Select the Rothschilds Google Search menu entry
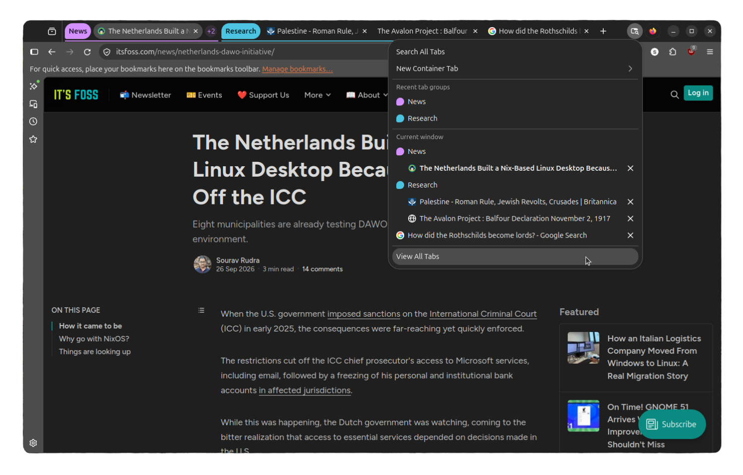 coord(508,236)
